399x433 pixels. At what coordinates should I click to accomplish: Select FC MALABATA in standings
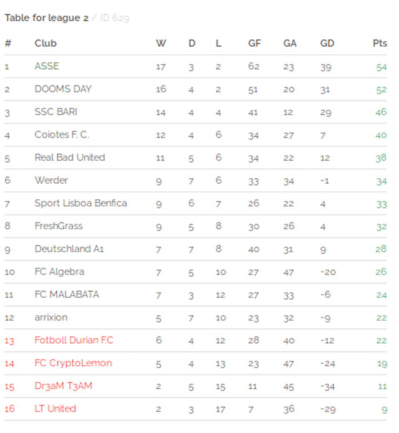click(67, 295)
